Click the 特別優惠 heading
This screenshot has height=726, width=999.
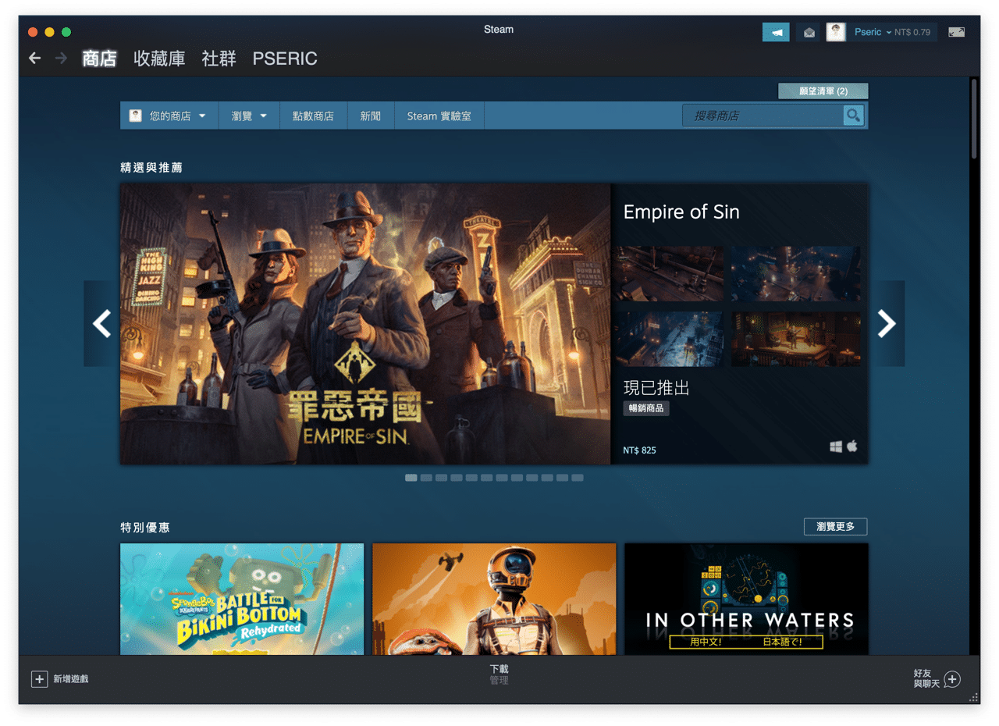(145, 528)
